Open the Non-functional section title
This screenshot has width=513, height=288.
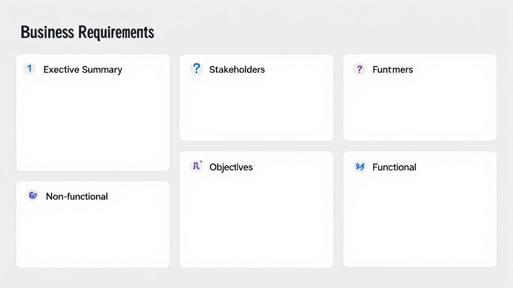pos(77,196)
